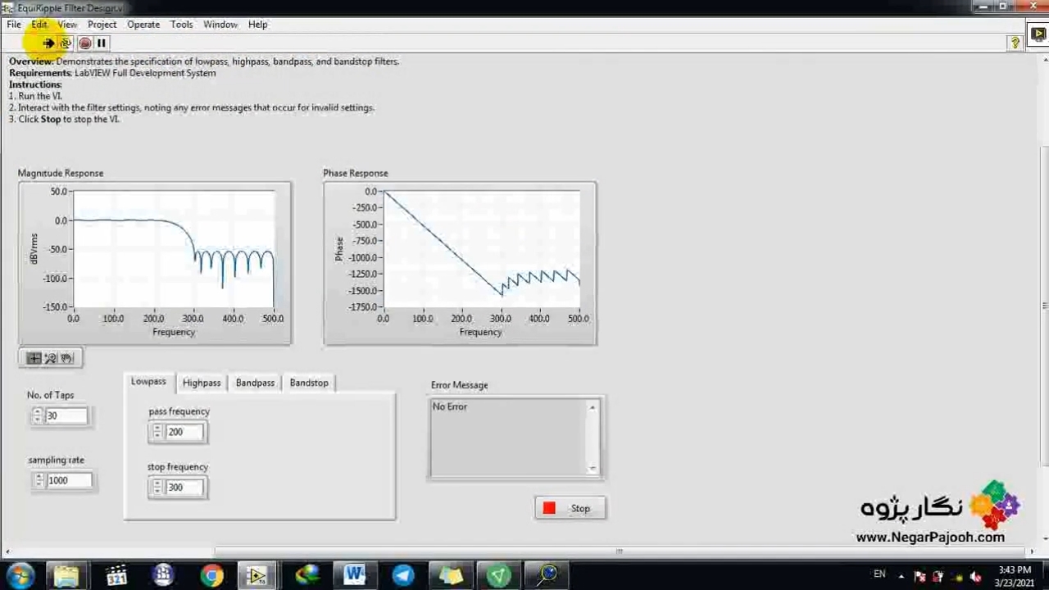
Task: Pause the VI with the pause icon
Action: (x=102, y=43)
